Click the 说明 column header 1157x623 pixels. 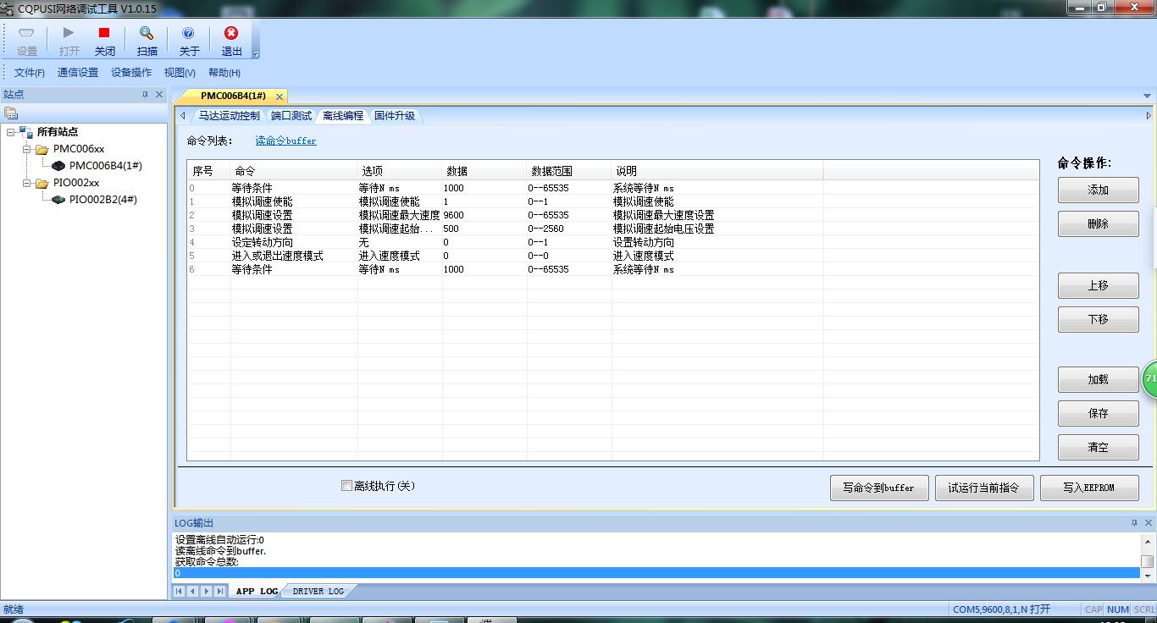click(x=717, y=171)
